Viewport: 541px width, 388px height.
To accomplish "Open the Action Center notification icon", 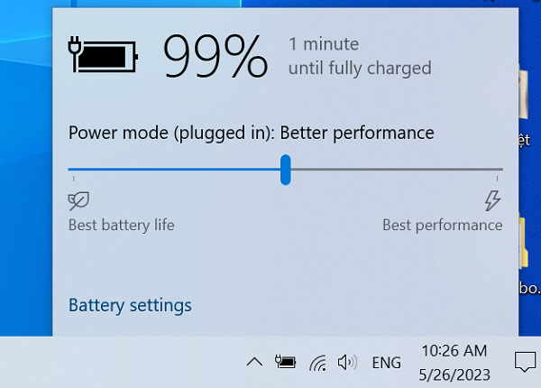I will point(525,362).
